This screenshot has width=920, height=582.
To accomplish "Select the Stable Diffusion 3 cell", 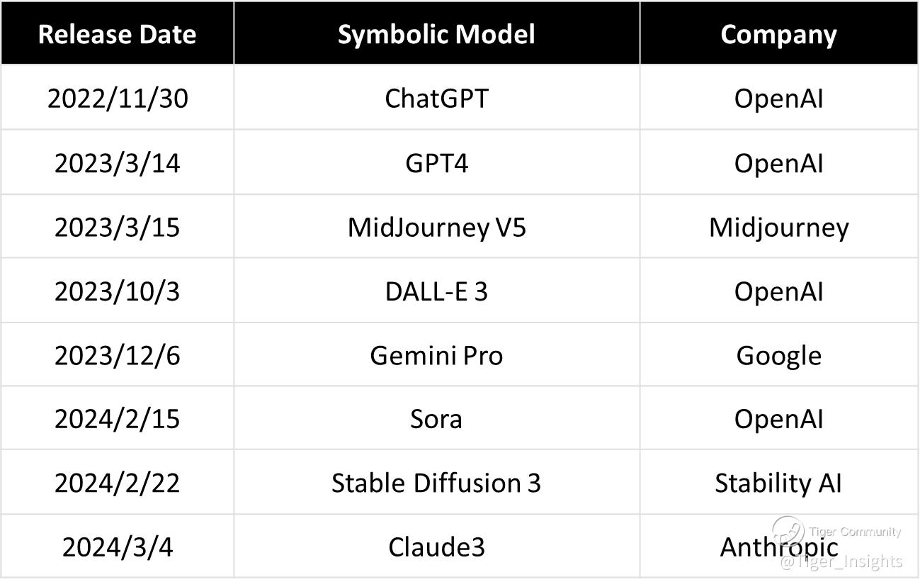I will pos(436,483).
